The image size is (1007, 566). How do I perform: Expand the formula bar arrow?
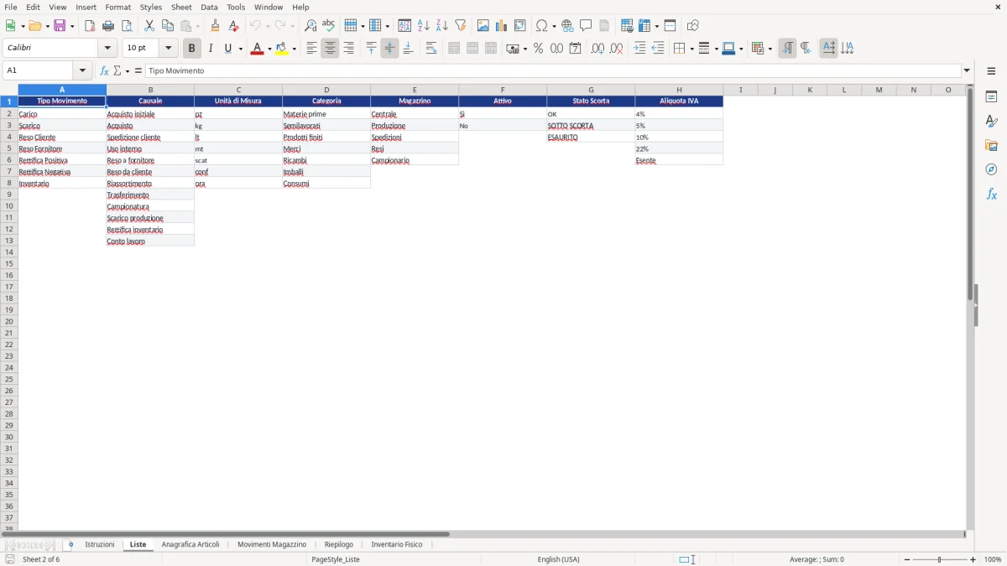967,71
